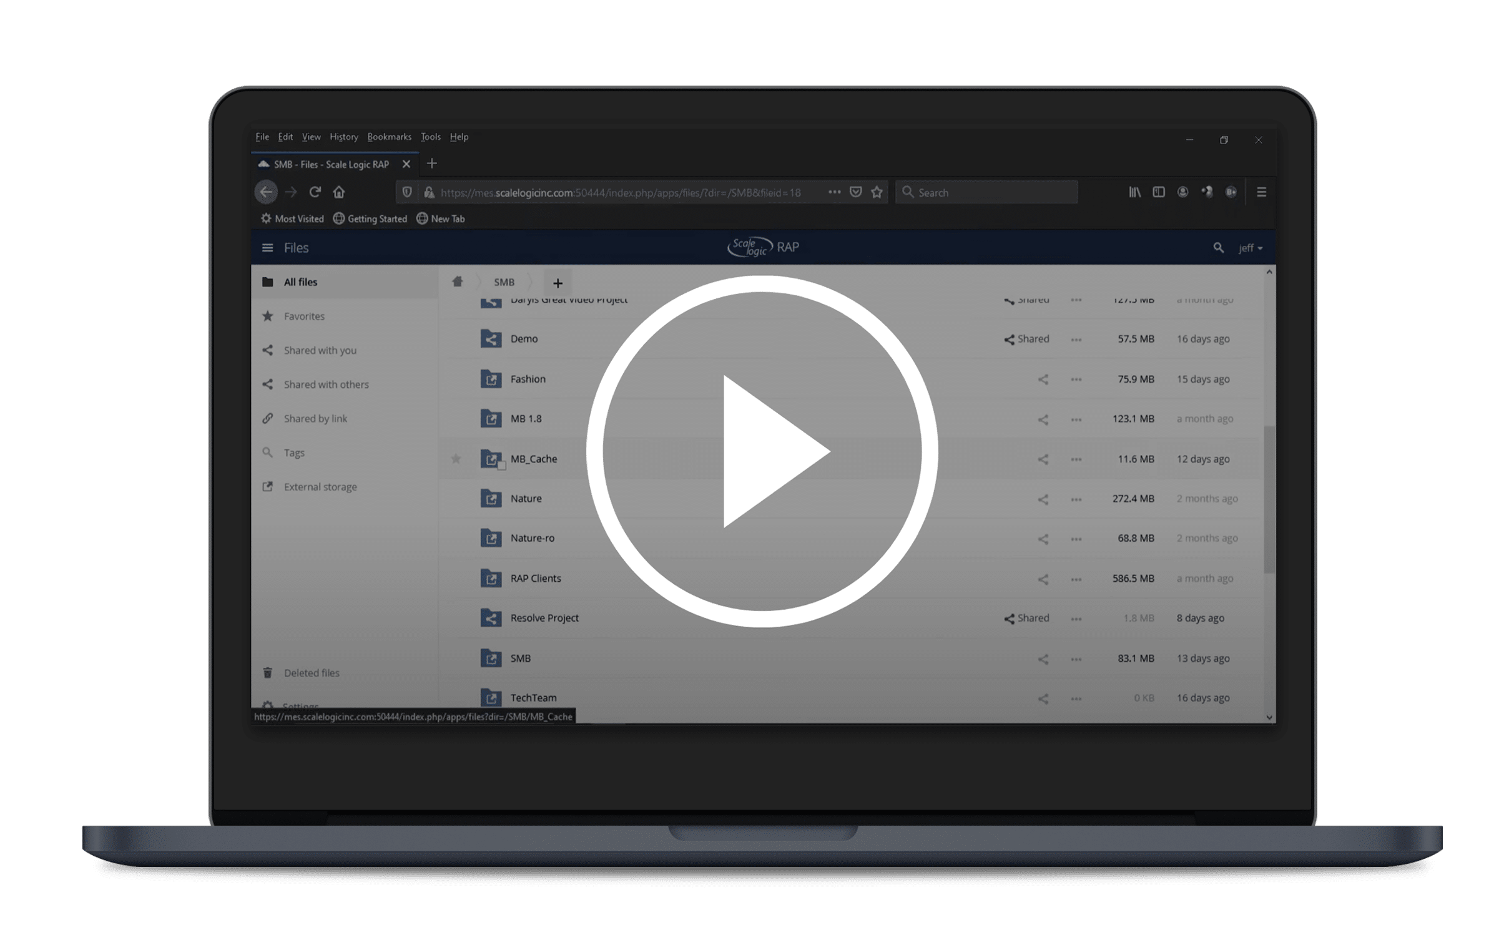The width and height of the screenshot is (1509, 945).
Task: Select All files in the sidebar
Action: point(345,282)
